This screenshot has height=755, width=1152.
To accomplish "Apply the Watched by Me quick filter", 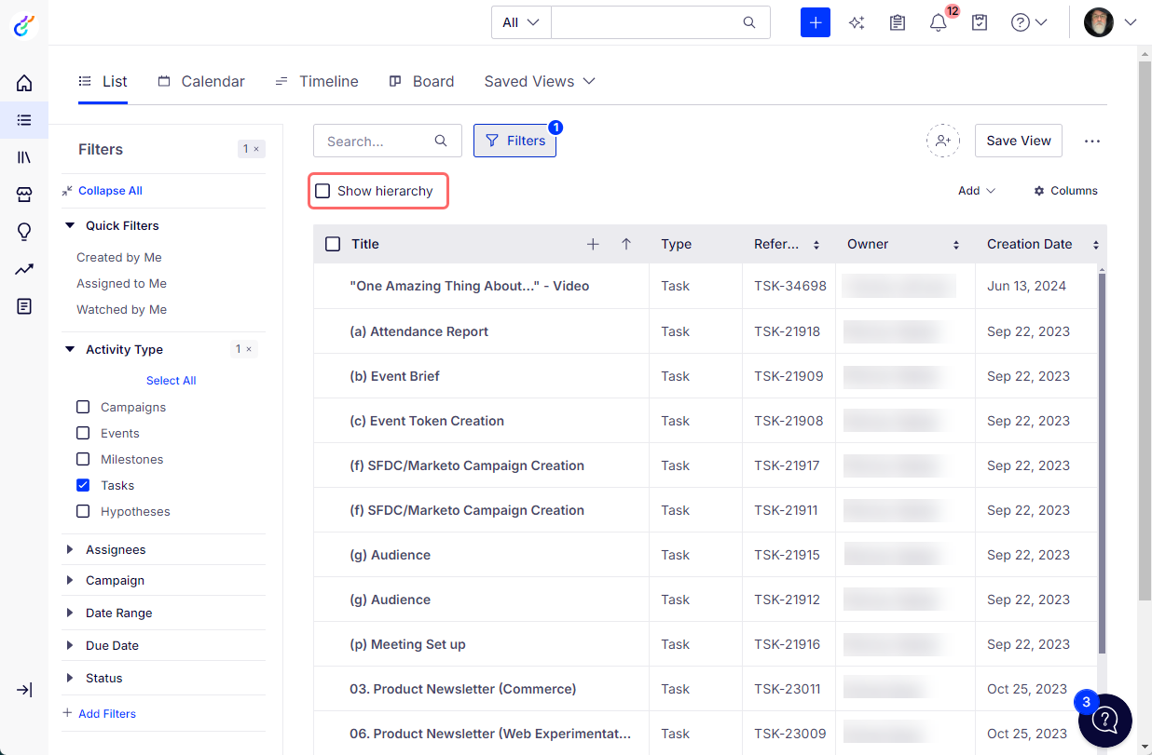I will tap(122, 309).
